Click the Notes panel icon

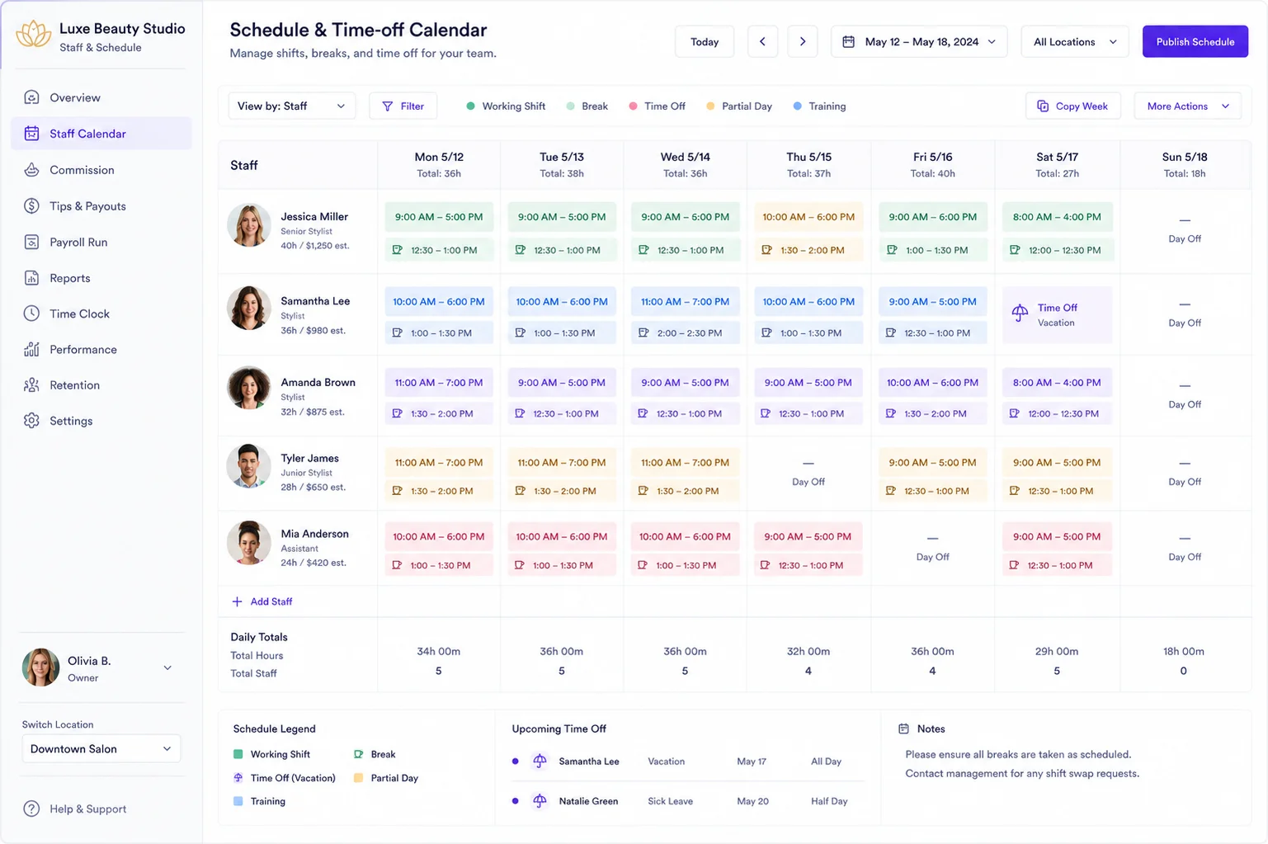[x=903, y=728]
